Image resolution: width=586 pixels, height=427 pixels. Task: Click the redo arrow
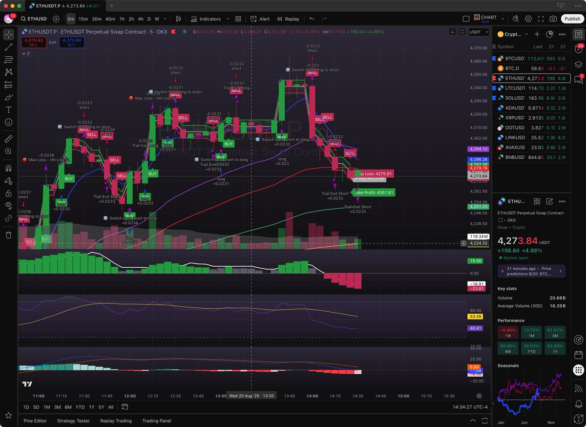tap(324, 19)
